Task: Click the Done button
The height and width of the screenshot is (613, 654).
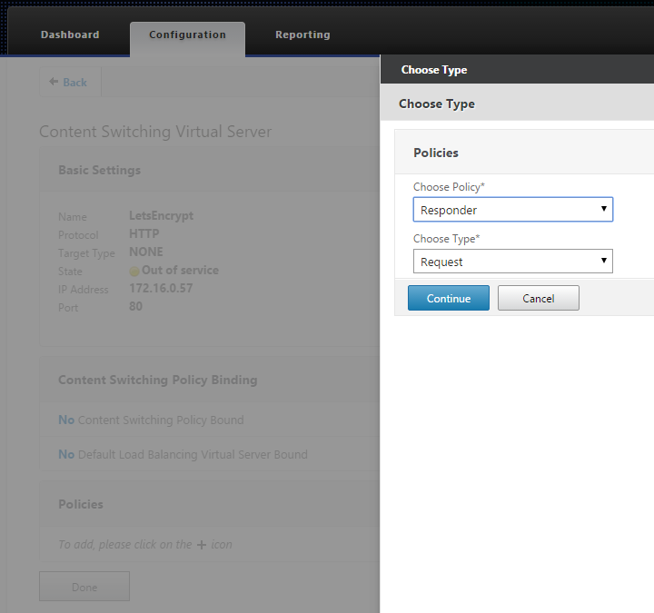Action: tap(84, 587)
